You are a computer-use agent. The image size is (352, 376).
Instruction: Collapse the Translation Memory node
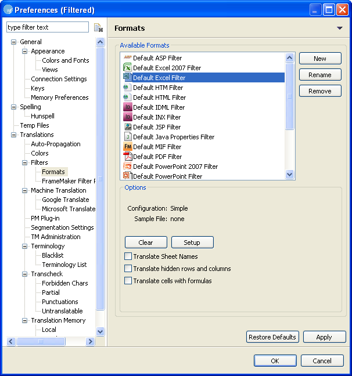click(x=25, y=320)
